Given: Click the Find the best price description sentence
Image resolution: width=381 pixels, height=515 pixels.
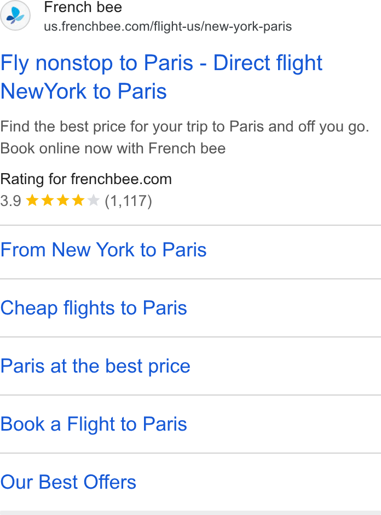Looking at the screenshot, I should pyautogui.click(x=185, y=127).
